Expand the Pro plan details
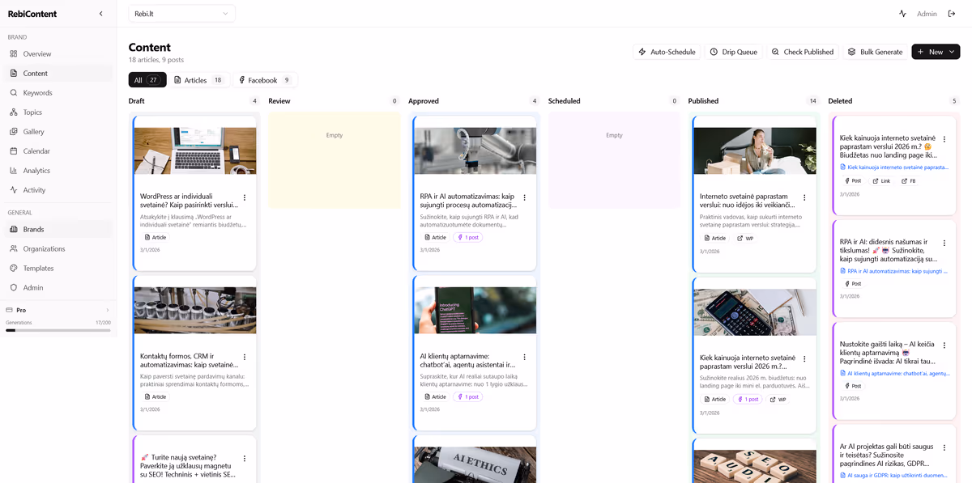972x483 pixels. tap(107, 310)
